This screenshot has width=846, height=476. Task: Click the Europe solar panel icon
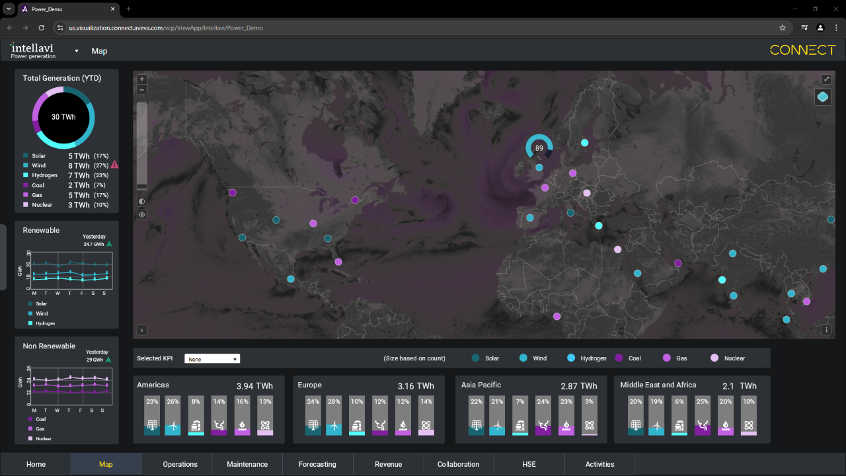click(313, 425)
